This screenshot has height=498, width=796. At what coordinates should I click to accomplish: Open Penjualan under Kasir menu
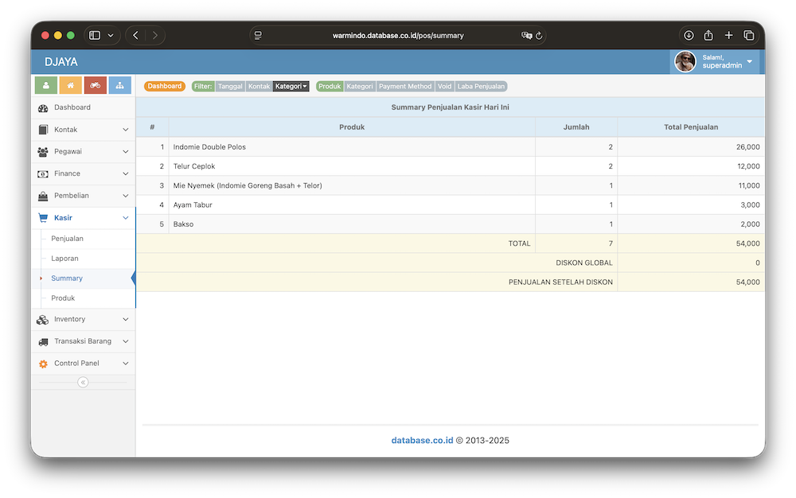click(68, 239)
